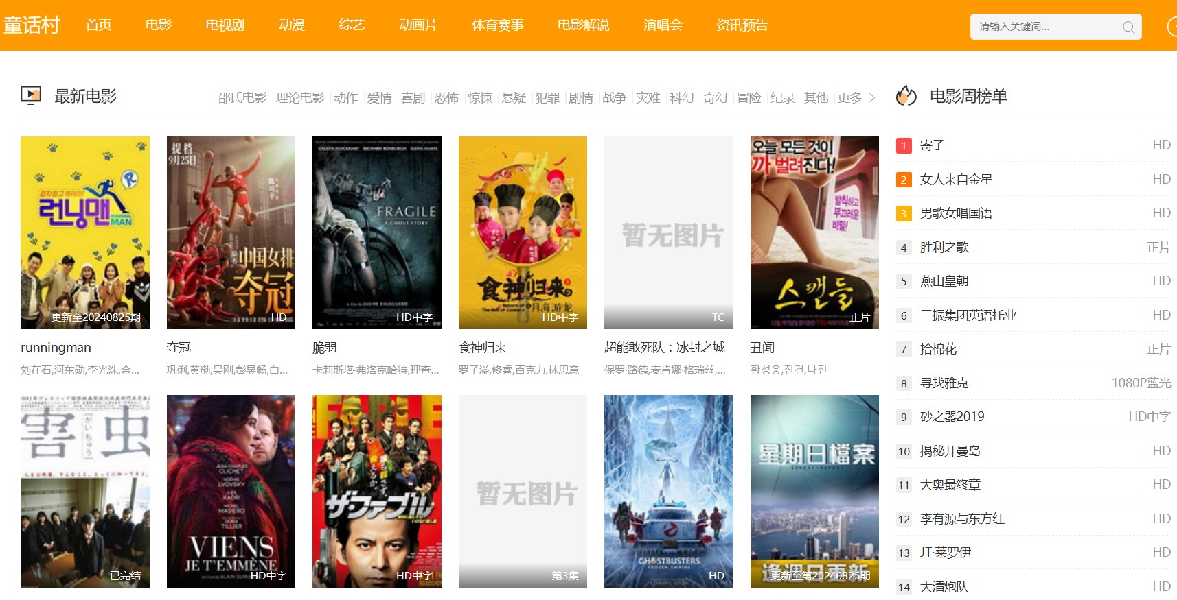Viewport: 1177px width, 600px height.
Task: Open 体育赛事 in the nav bar
Action: (x=498, y=25)
